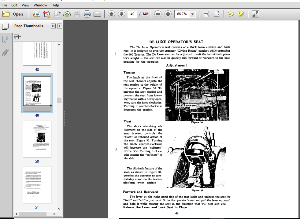Click the zoom level field showing 66.7%
The height and width of the screenshot is (219, 300).
tap(182, 14)
